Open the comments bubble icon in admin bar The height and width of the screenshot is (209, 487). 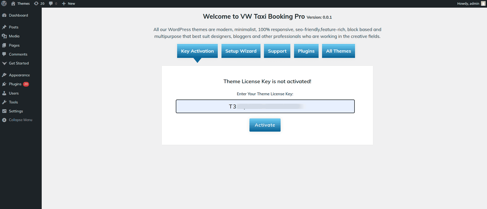51,3
